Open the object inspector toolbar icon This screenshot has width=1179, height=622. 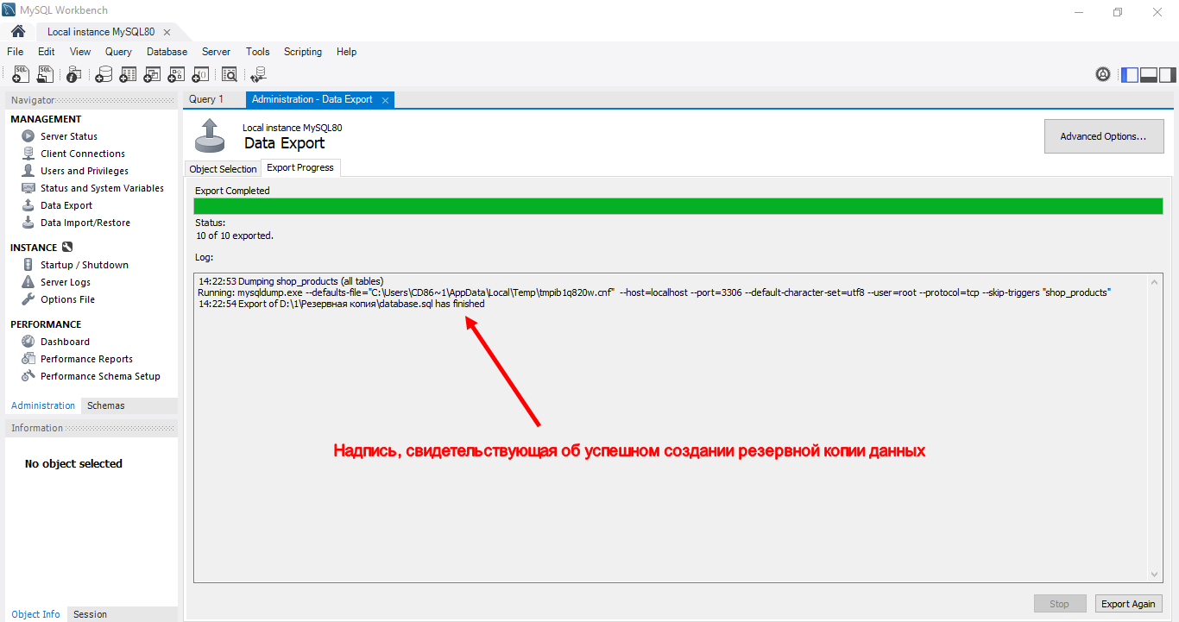(74, 75)
